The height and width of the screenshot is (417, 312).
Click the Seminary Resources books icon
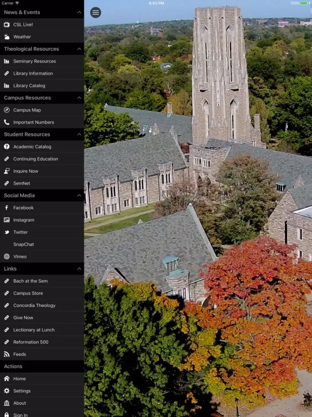[7, 61]
